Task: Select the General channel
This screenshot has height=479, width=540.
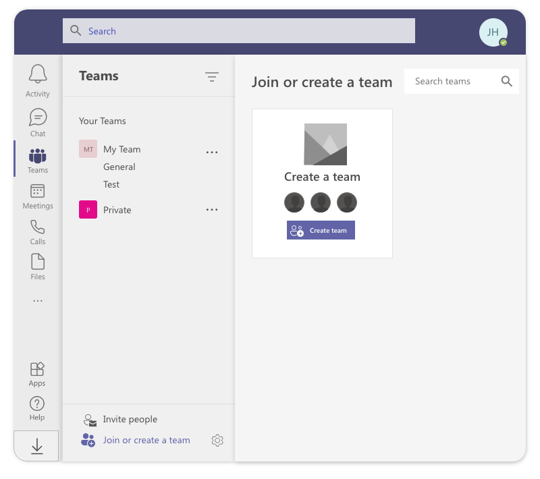Action: coord(119,167)
